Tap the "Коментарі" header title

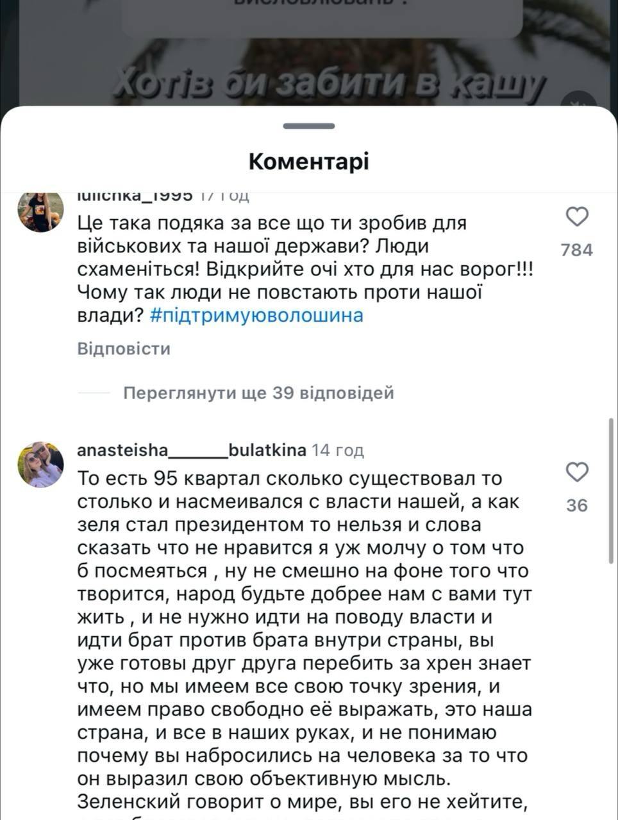308,161
